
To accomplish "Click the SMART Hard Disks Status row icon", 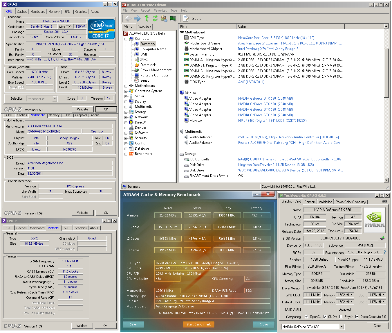I will [x=187, y=176].
